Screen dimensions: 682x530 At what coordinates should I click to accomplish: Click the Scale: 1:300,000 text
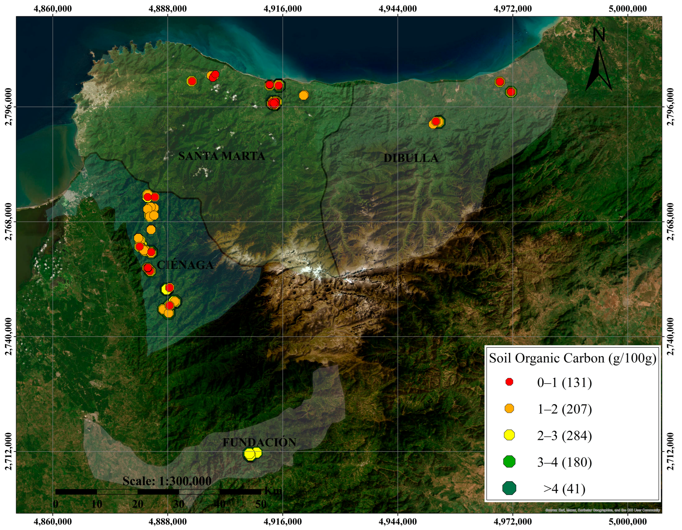(x=167, y=481)
